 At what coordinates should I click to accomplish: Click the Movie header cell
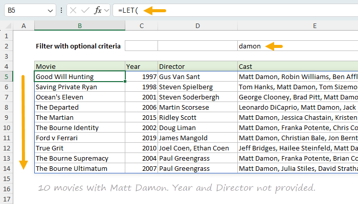pos(80,66)
